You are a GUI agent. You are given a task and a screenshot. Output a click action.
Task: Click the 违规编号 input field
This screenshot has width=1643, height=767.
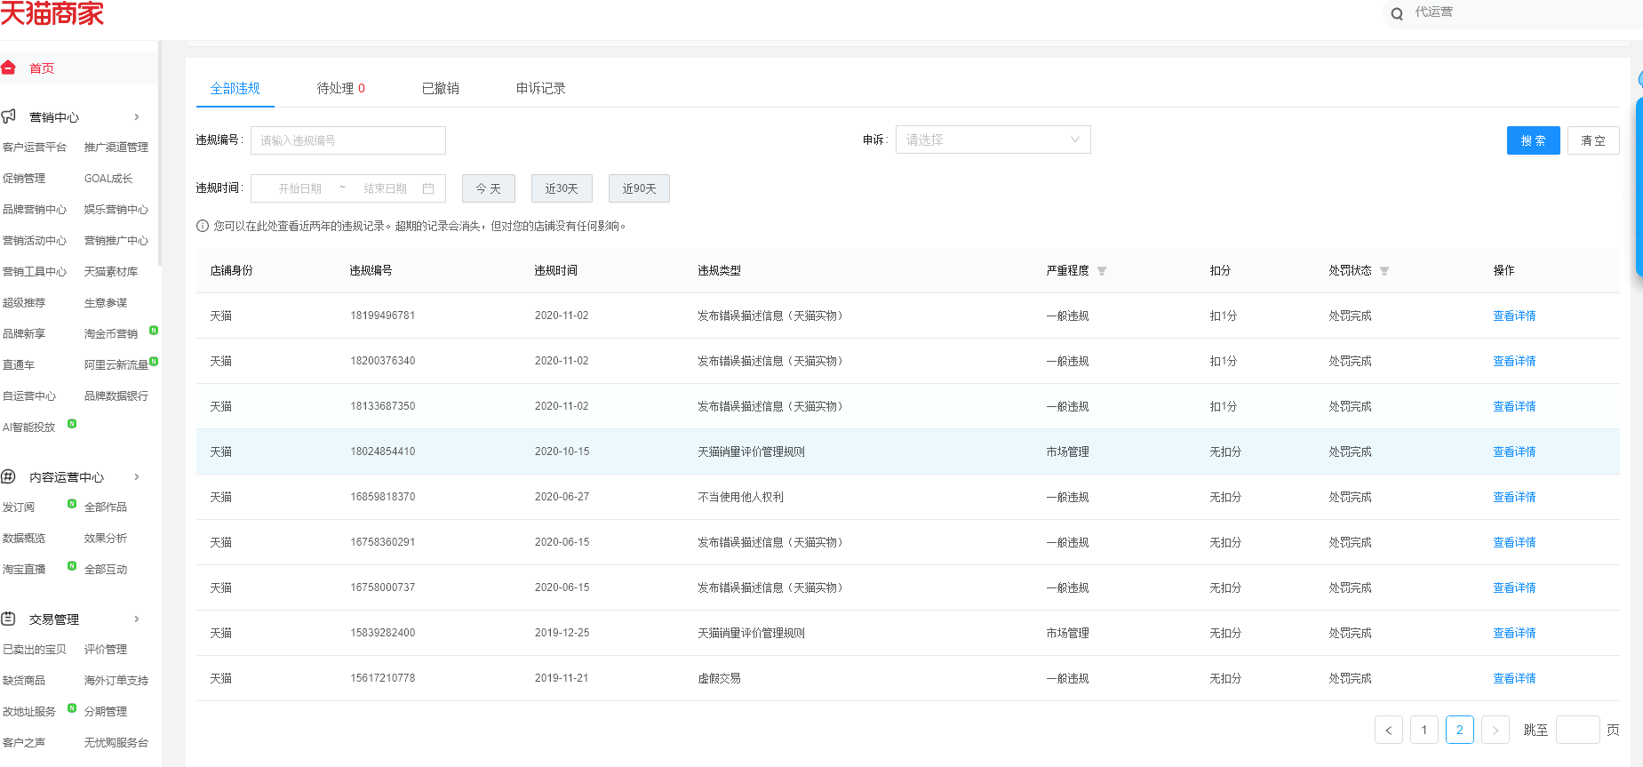[348, 140]
